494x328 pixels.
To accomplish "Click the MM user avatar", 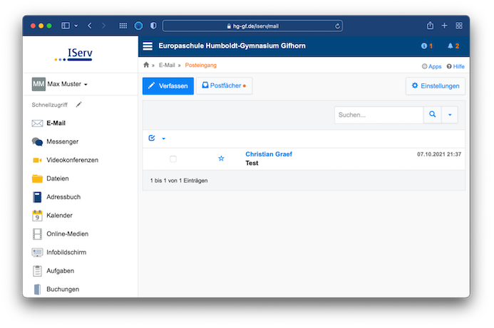I will (38, 84).
